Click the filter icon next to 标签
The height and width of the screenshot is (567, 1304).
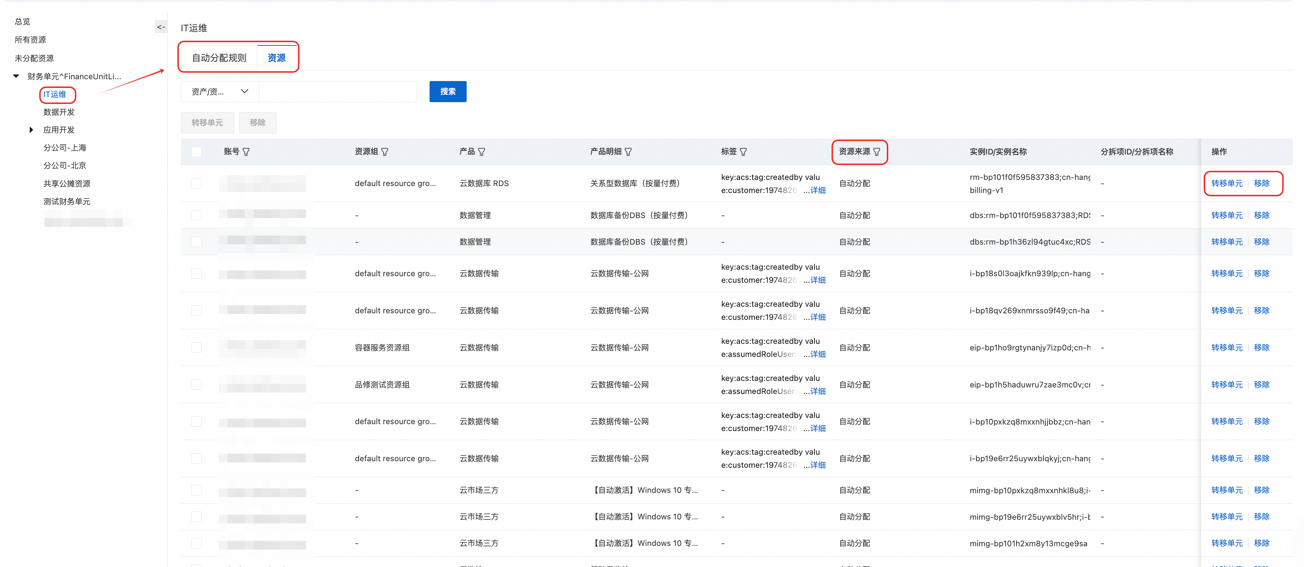point(743,152)
